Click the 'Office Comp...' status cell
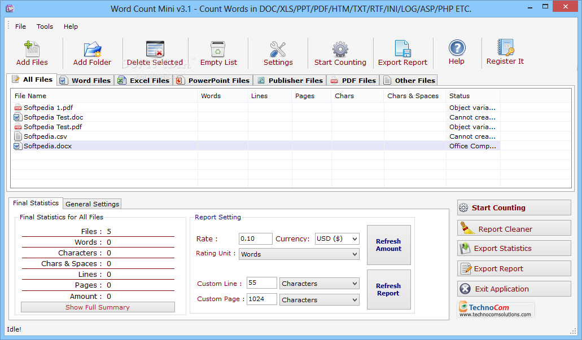Image resolution: width=582 pixels, height=340 pixels. coord(473,146)
